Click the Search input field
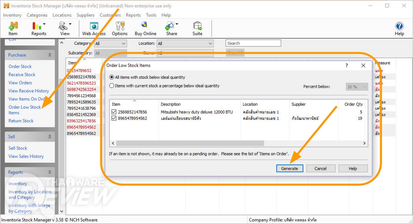This screenshot has height=224, width=413. tap(253, 43)
